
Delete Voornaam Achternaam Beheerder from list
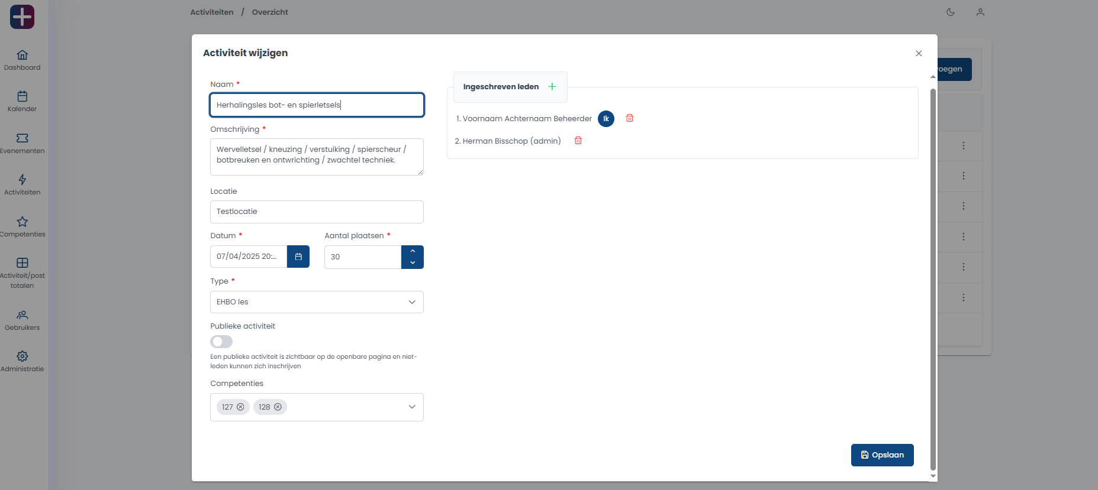tap(630, 118)
